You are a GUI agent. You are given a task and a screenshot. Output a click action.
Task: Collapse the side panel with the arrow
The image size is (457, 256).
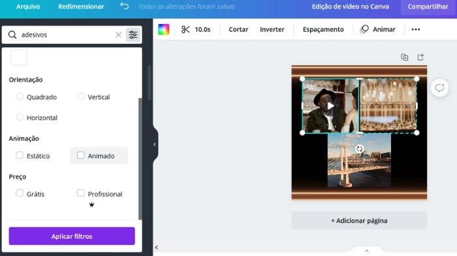click(x=155, y=145)
